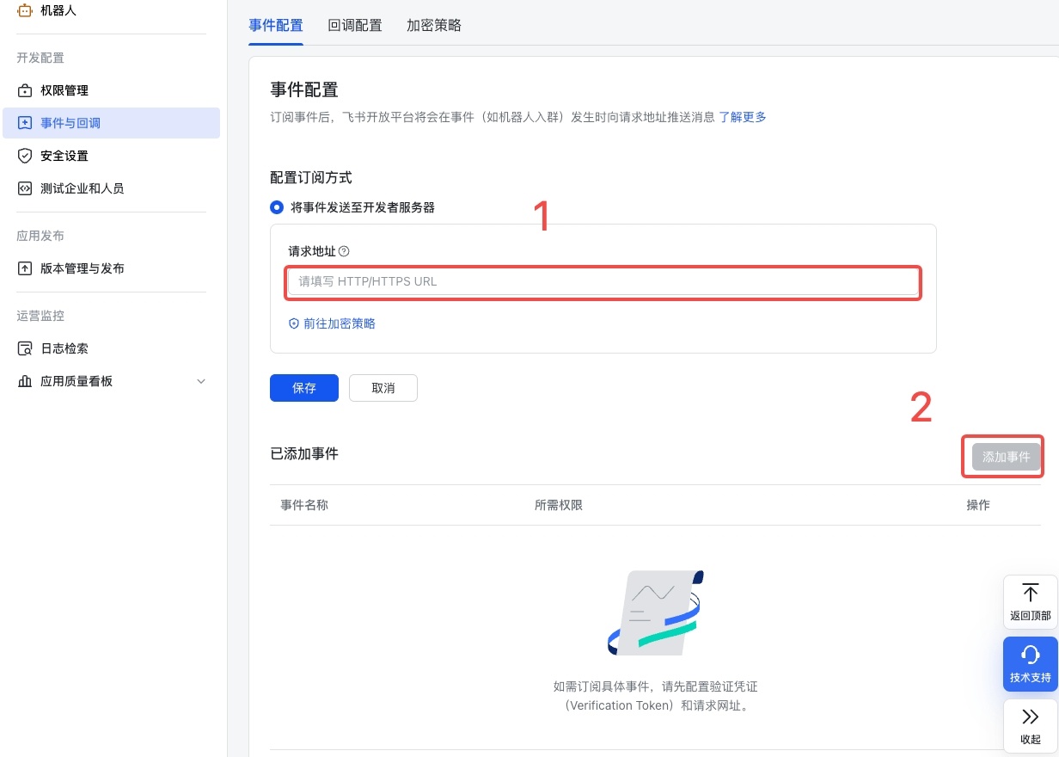The width and height of the screenshot is (1059, 757).
Task: Click the app quality dashboard chart icon
Action: point(25,381)
